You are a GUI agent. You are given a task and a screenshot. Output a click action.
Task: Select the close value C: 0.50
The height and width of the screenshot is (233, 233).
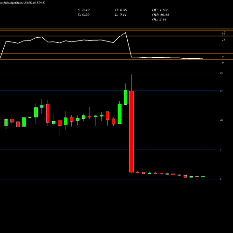click(x=83, y=15)
